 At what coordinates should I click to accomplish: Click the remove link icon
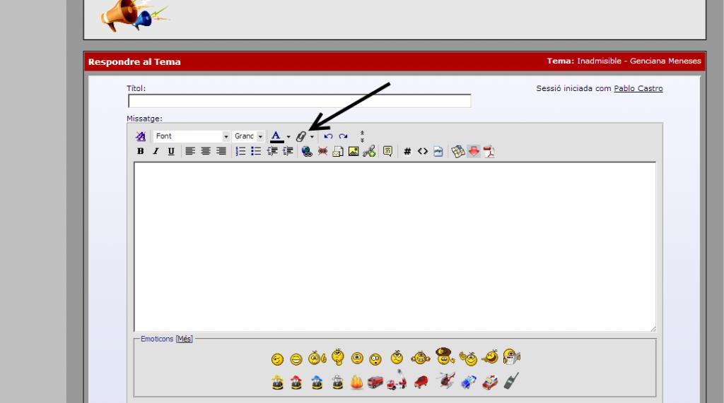click(x=322, y=151)
